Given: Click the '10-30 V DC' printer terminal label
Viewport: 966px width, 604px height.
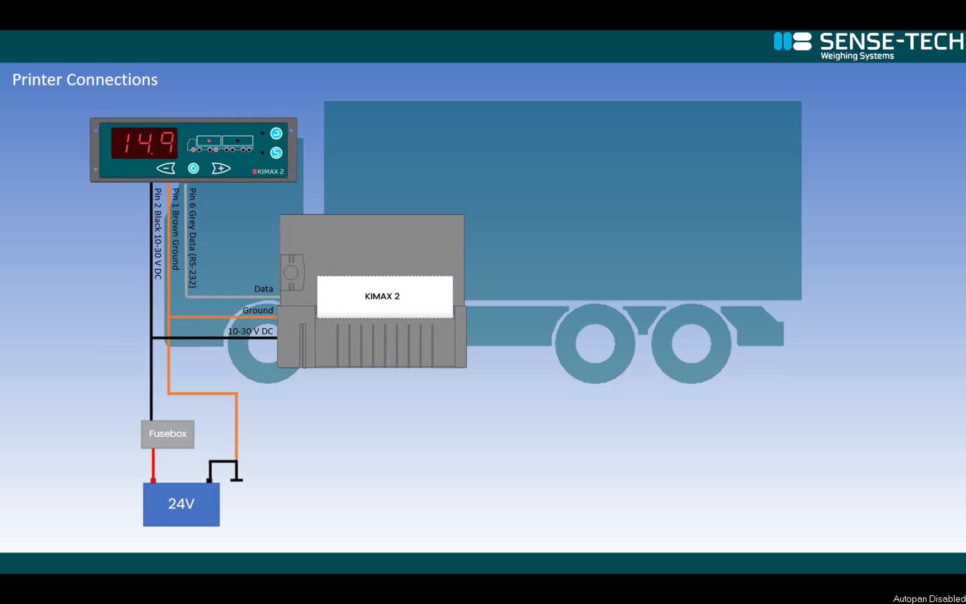Looking at the screenshot, I should coord(250,331).
